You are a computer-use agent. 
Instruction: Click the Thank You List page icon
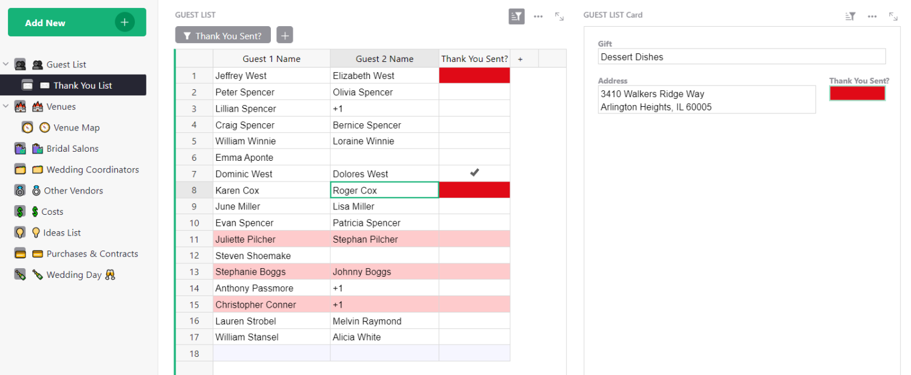27,85
